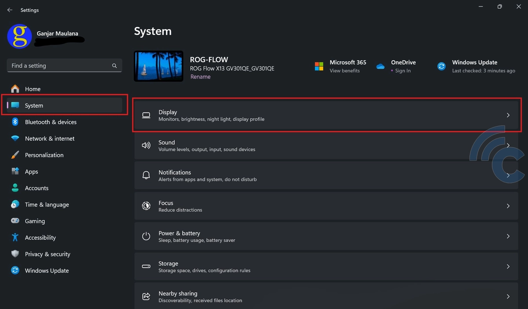Click the desktop wallpaper thumbnail
The height and width of the screenshot is (309, 528).
158,66
